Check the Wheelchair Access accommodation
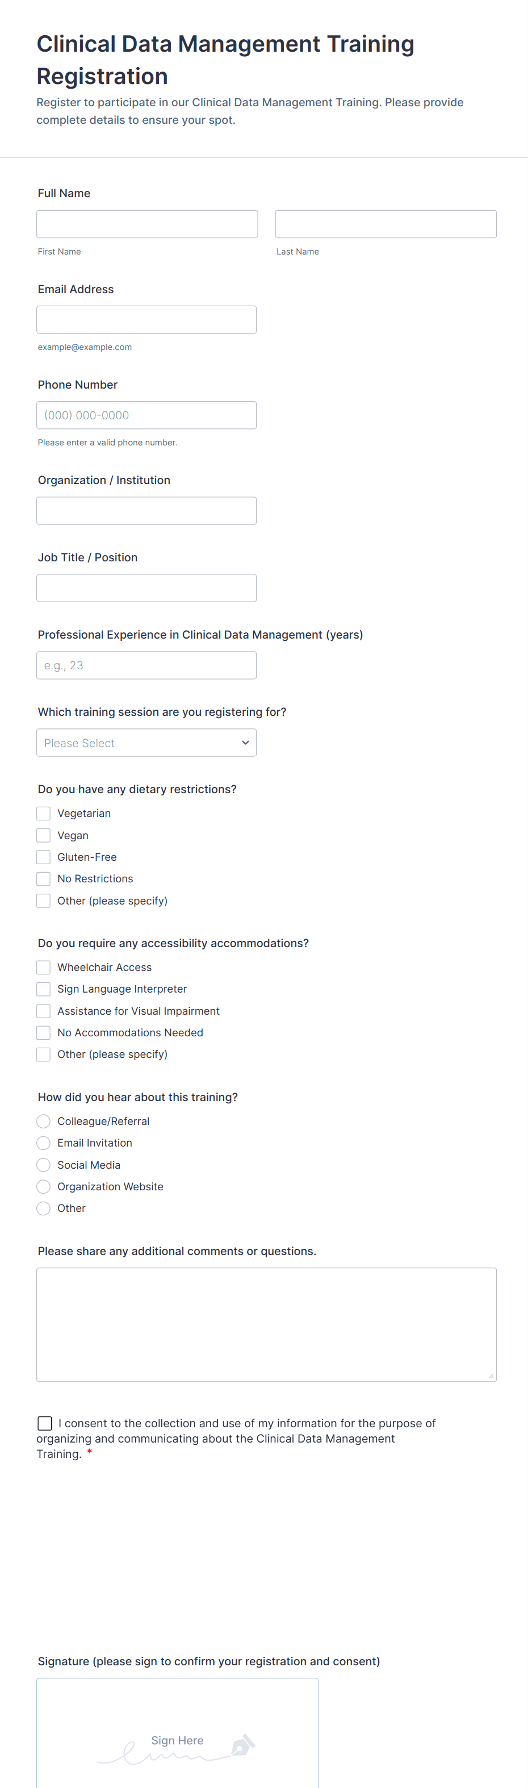Image resolution: width=528 pixels, height=1788 pixels. coord(43,967)
